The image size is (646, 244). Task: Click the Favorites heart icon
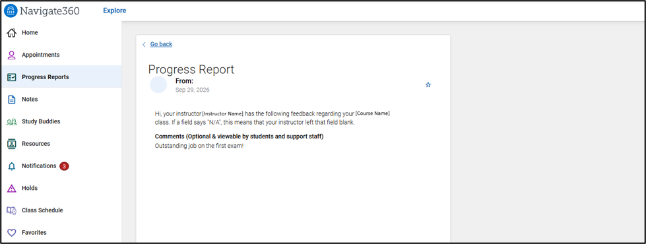pos(11,233)
